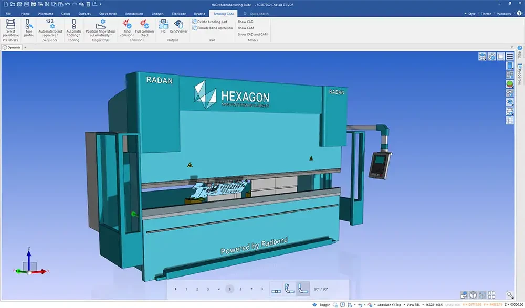This screenshot has width=525, height=308.
Task: Open the viewport hamburger menu icon
Action: tap(510, 57)
